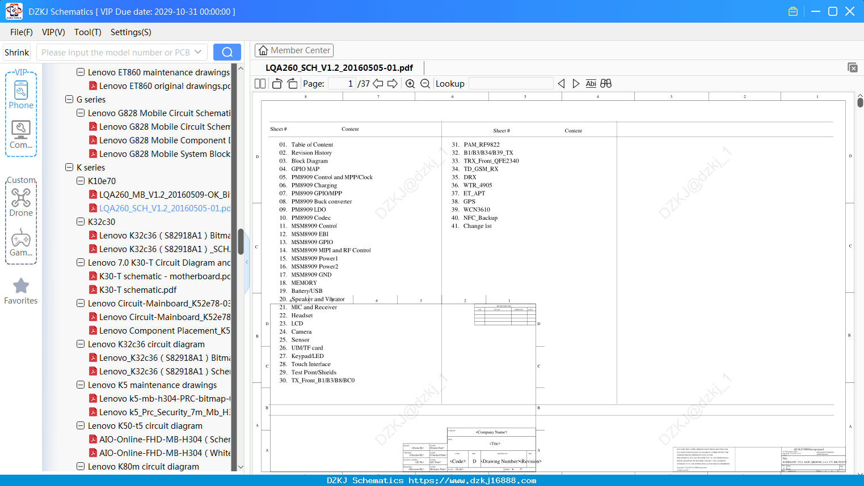This screenshot has width=864, height=486.
Task: Open Favorites
Action: 21,291
